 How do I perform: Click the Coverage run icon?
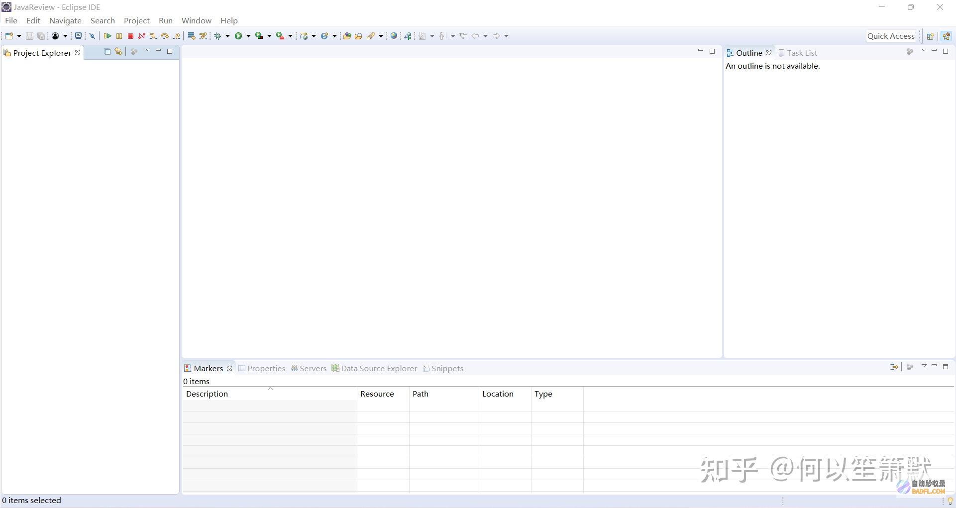pos(259,36)
